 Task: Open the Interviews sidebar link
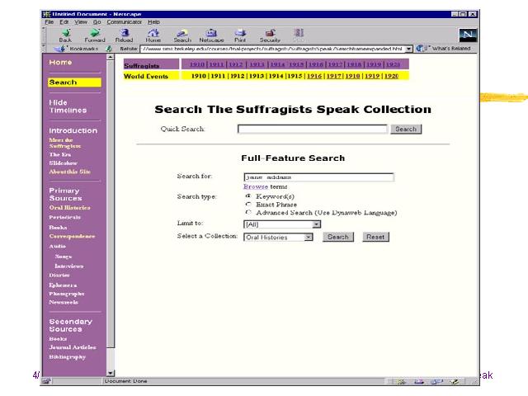pos(69,266)
